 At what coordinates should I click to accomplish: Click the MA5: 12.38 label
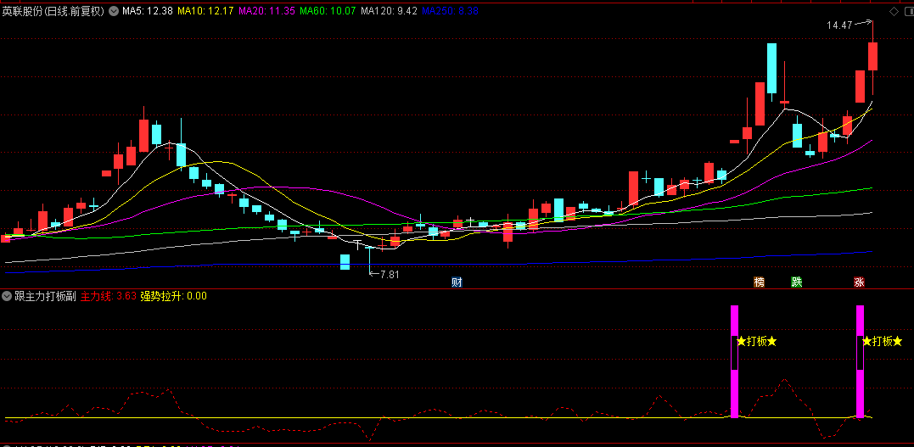pos(147,11)
